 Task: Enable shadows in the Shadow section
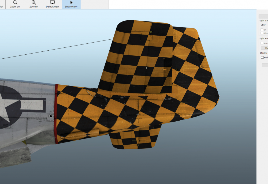[262, 57]
